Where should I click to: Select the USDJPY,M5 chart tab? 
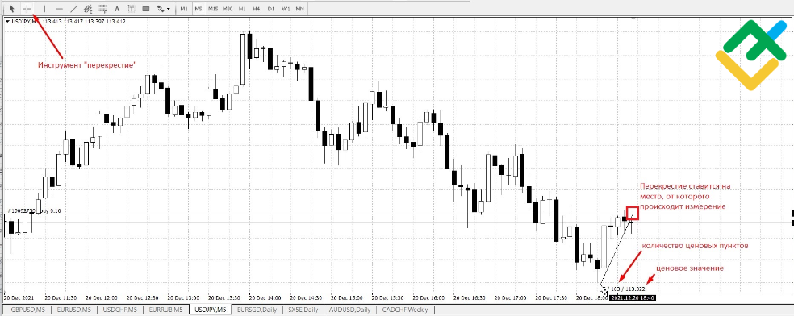point(211,310)
